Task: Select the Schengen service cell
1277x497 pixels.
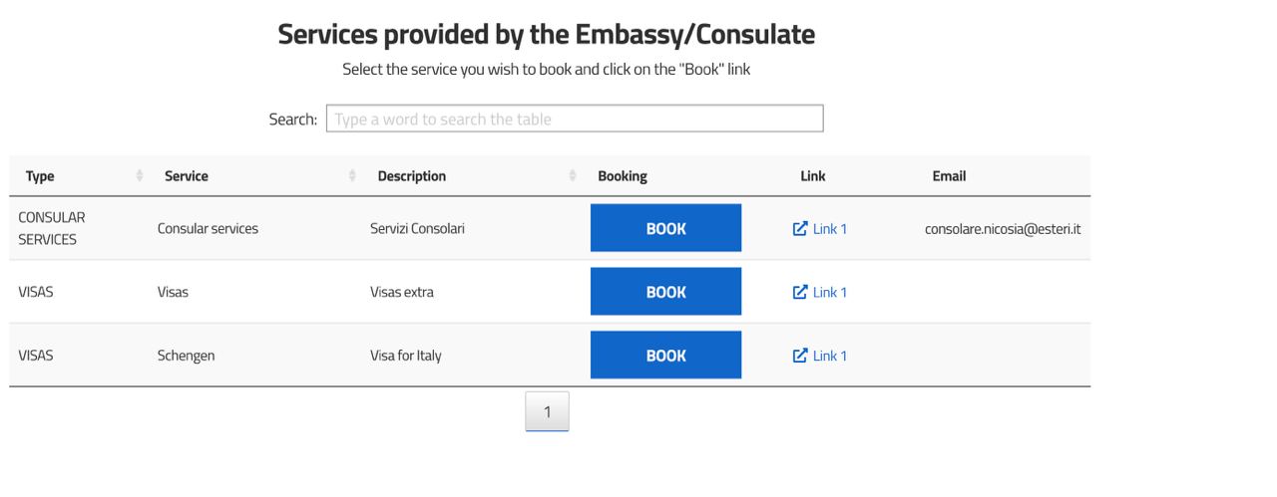Action: coord(186,356)
